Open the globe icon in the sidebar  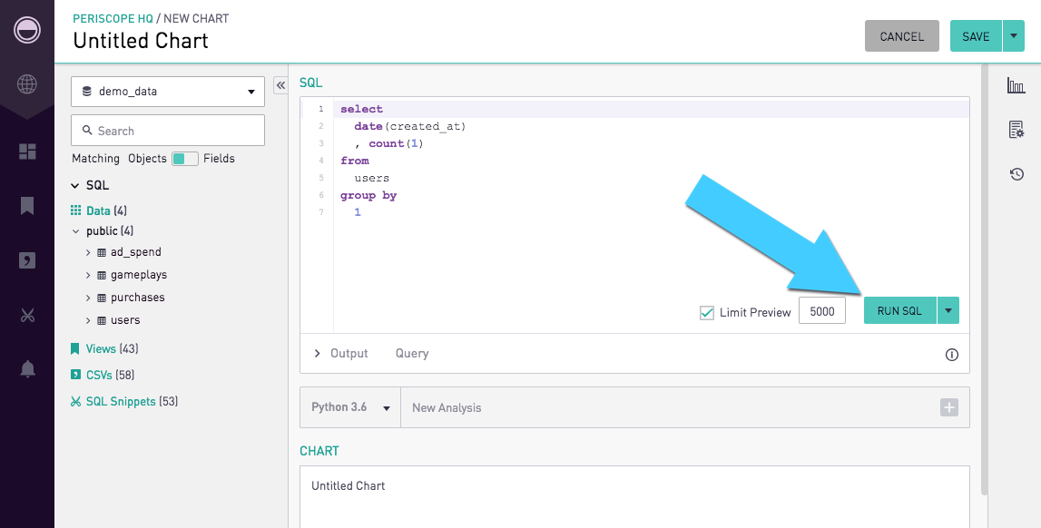point(27,84)
